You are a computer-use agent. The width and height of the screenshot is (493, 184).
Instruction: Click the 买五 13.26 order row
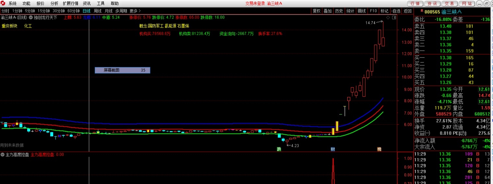click(452, 82)
